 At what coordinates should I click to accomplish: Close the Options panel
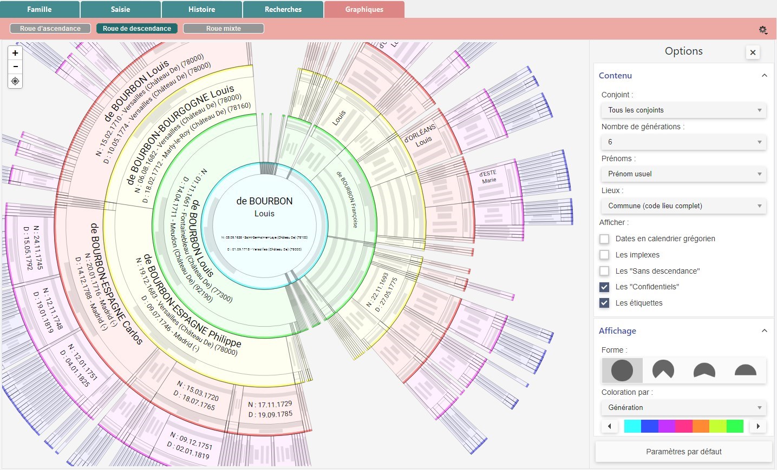(x=753, y=52)
